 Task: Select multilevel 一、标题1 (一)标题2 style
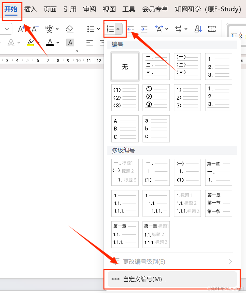coord(125,172)
